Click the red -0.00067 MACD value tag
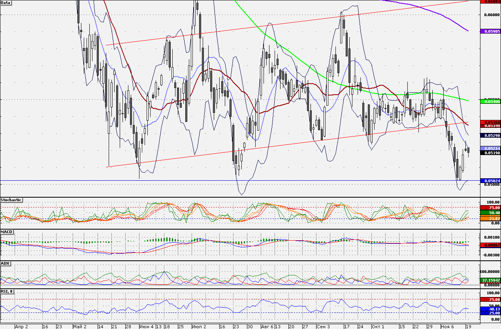Viewport: 501px width, 329px height. point(490,245)
